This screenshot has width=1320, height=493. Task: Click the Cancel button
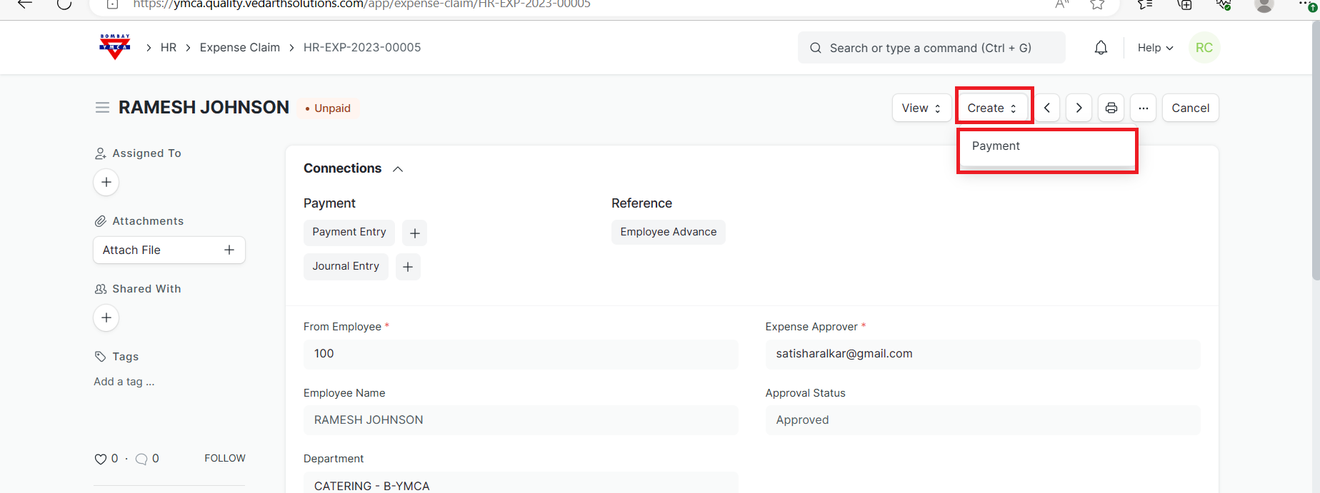pyautogui.click(x=1190, y=108)
